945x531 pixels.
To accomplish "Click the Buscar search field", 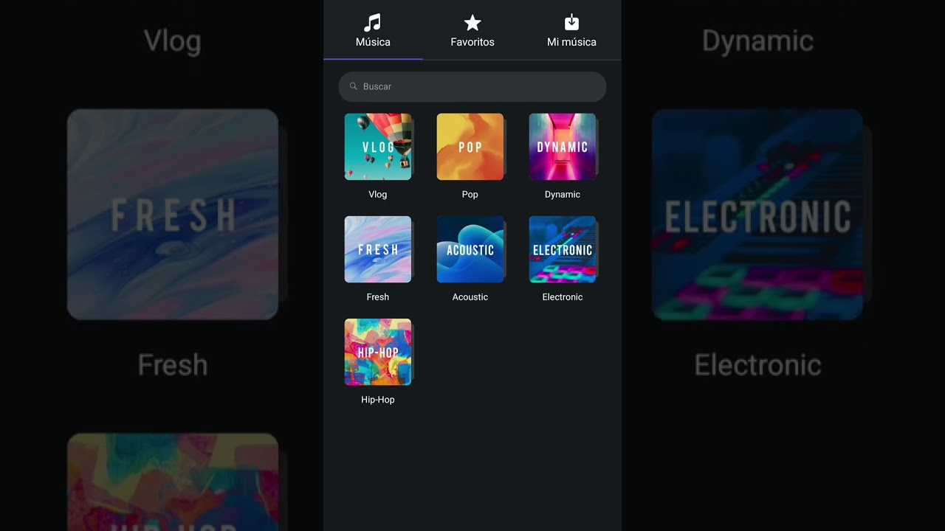I will click(x=472, y=86).
